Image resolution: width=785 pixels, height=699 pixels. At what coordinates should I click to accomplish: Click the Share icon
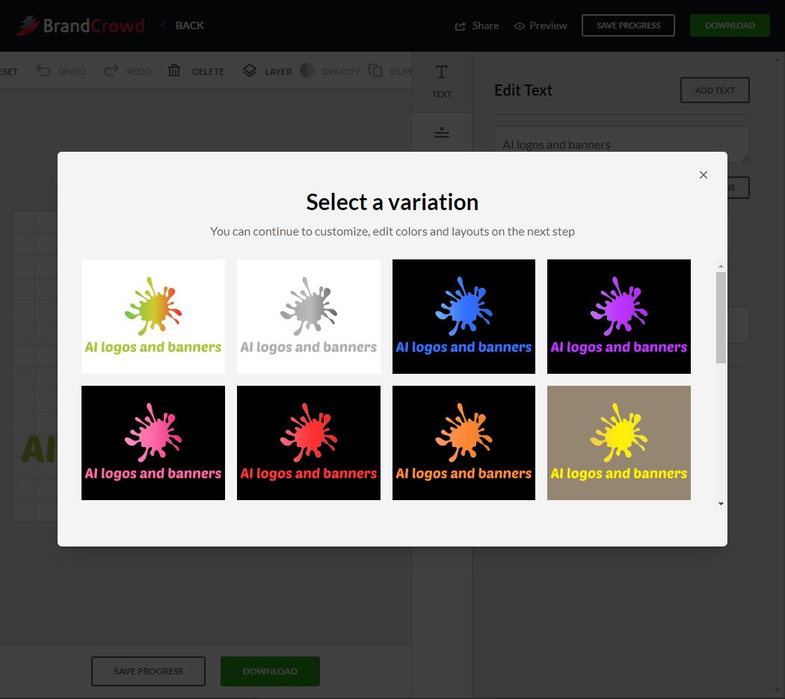tap(460, 26)
